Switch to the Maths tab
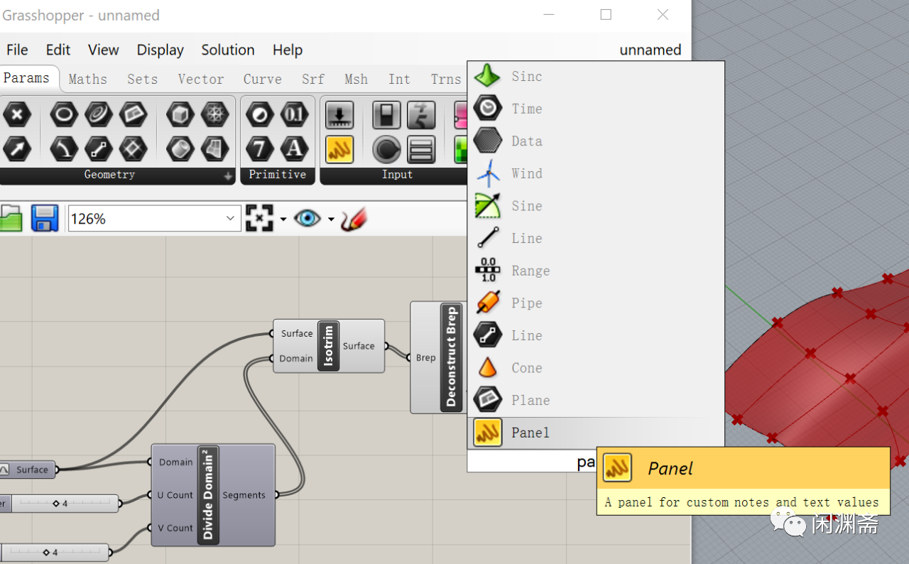The width and height of the screenshot is (909, 564). pyautogui.click(x=88, y=79)
